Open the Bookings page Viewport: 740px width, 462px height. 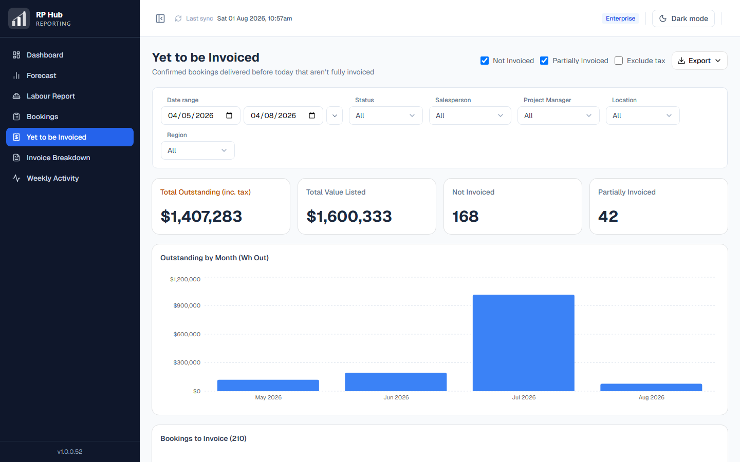click(x=70, y=117)
